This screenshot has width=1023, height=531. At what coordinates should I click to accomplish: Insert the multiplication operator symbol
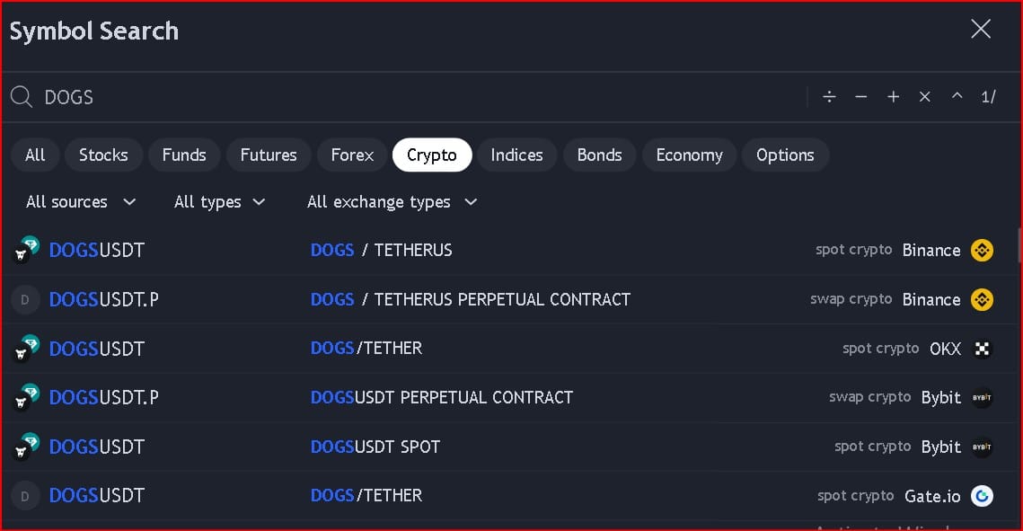[924, 97]
